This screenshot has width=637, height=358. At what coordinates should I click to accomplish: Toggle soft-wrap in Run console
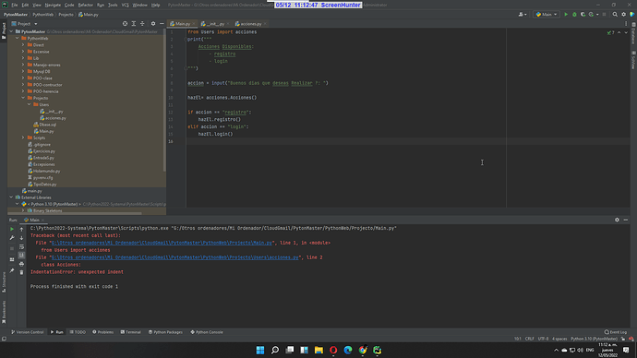(x=21, y=246)
